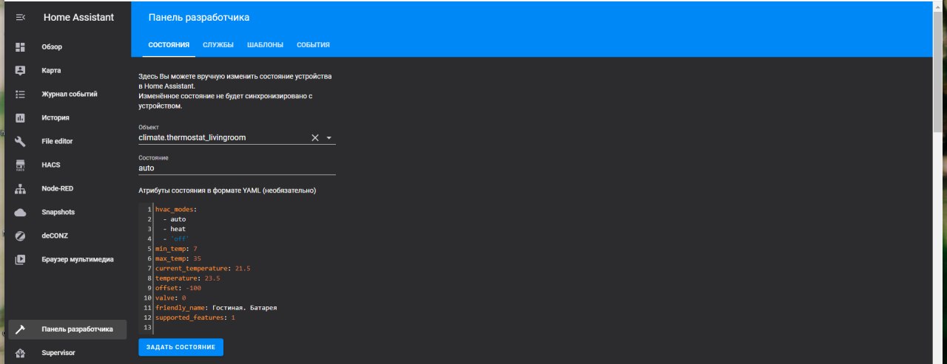Open Snapshots in the sidebar
The image size is (947, 364).
click(x=68, y=212)
